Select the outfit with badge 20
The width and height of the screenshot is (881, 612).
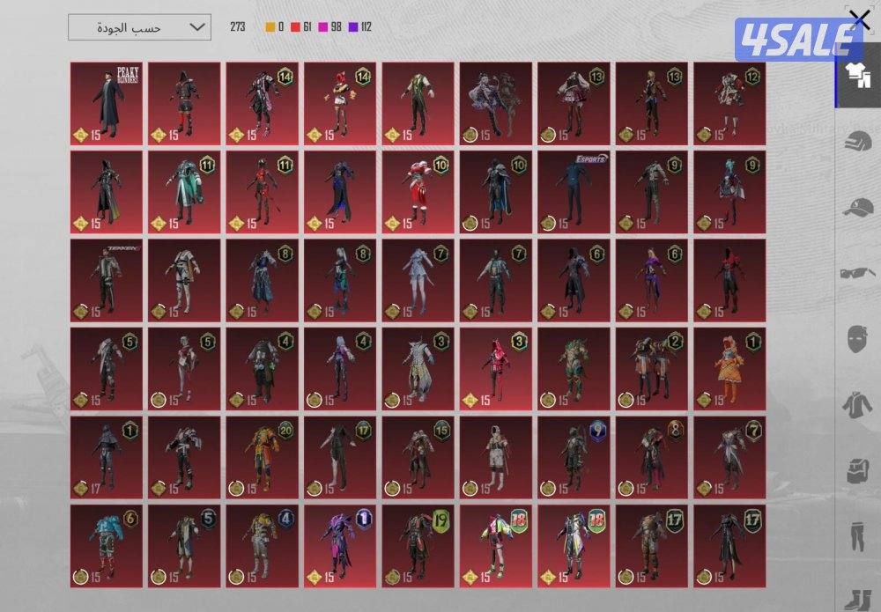pos(262,458)
